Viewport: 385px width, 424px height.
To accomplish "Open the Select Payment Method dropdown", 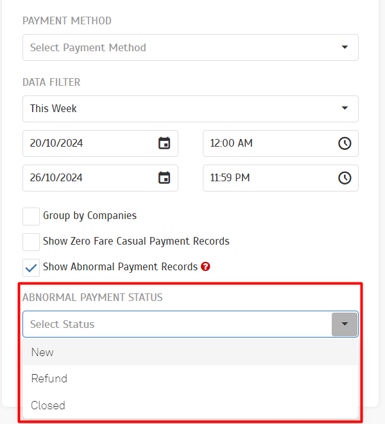I will pyautogui.click(x=190, y=47).
